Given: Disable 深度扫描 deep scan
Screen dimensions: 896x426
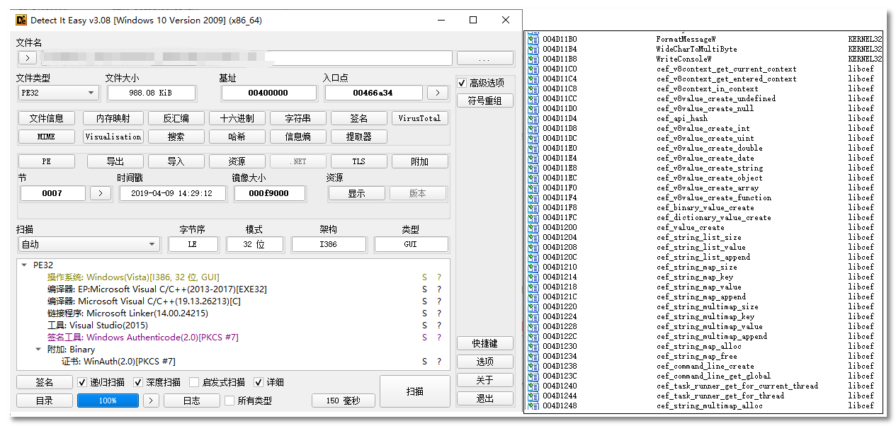Looking at the screenshot, I should [140, 383].
